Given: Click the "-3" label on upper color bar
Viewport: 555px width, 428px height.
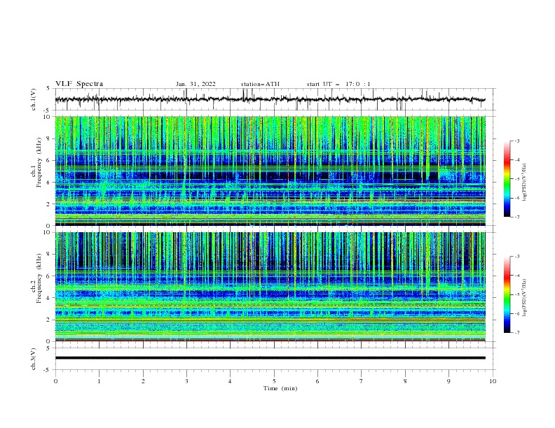Looking at the screenshot, I should [x=516, y=141].
